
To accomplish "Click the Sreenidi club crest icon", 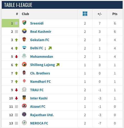I will pos(24,23).
